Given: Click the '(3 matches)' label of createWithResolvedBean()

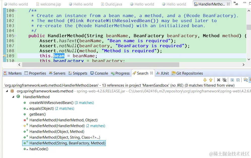Looking at the screenshot, I should (x=84, y=103).
